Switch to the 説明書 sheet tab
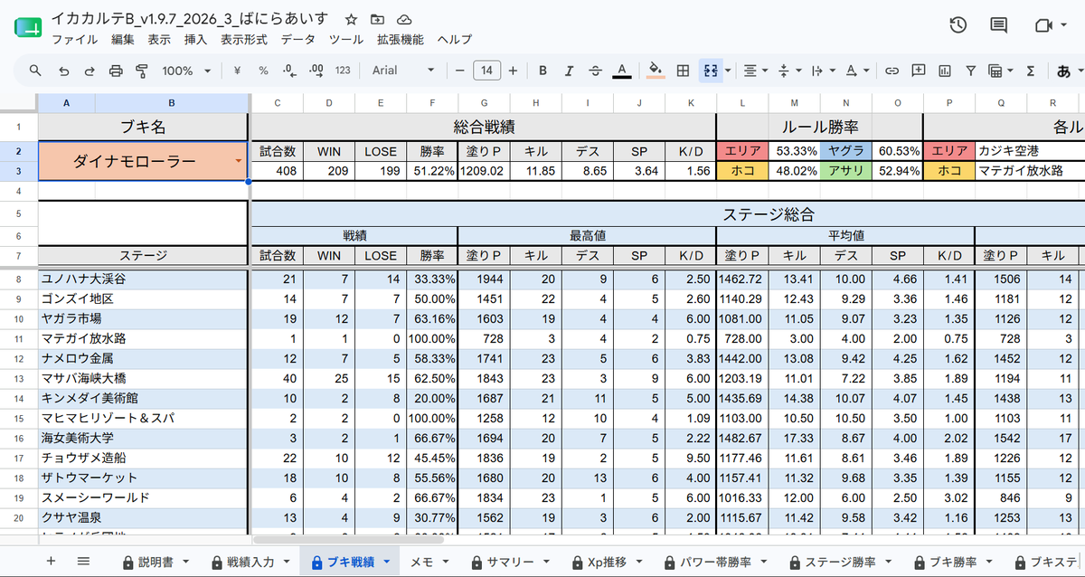Screen dimensions: 1085x577 [155, 562]
